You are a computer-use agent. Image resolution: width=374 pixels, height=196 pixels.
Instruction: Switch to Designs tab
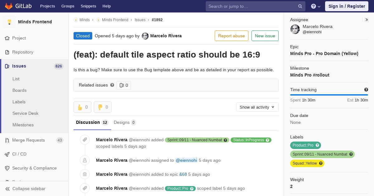[x=125, y=122]
